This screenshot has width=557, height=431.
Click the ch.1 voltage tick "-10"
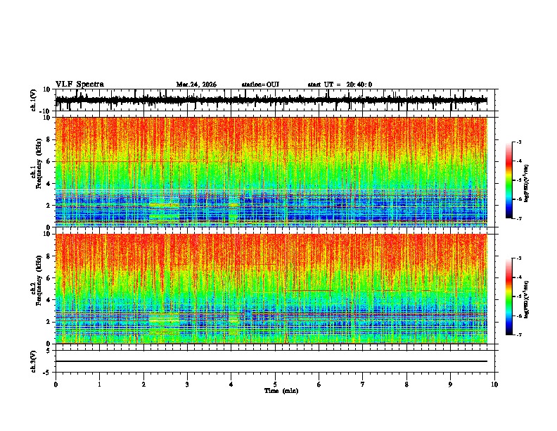[x=46, y=111]
